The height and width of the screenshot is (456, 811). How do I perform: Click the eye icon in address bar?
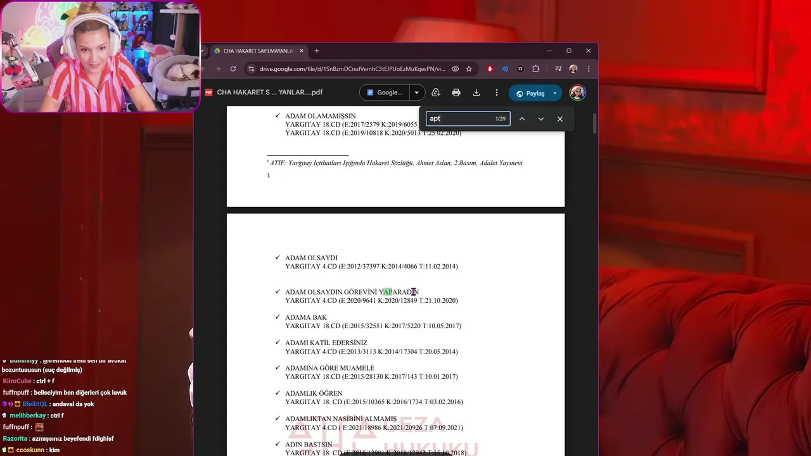455,68
